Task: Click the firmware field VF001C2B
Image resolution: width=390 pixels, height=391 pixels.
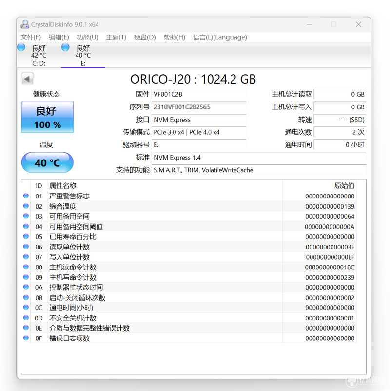Action: pos(199,94)
